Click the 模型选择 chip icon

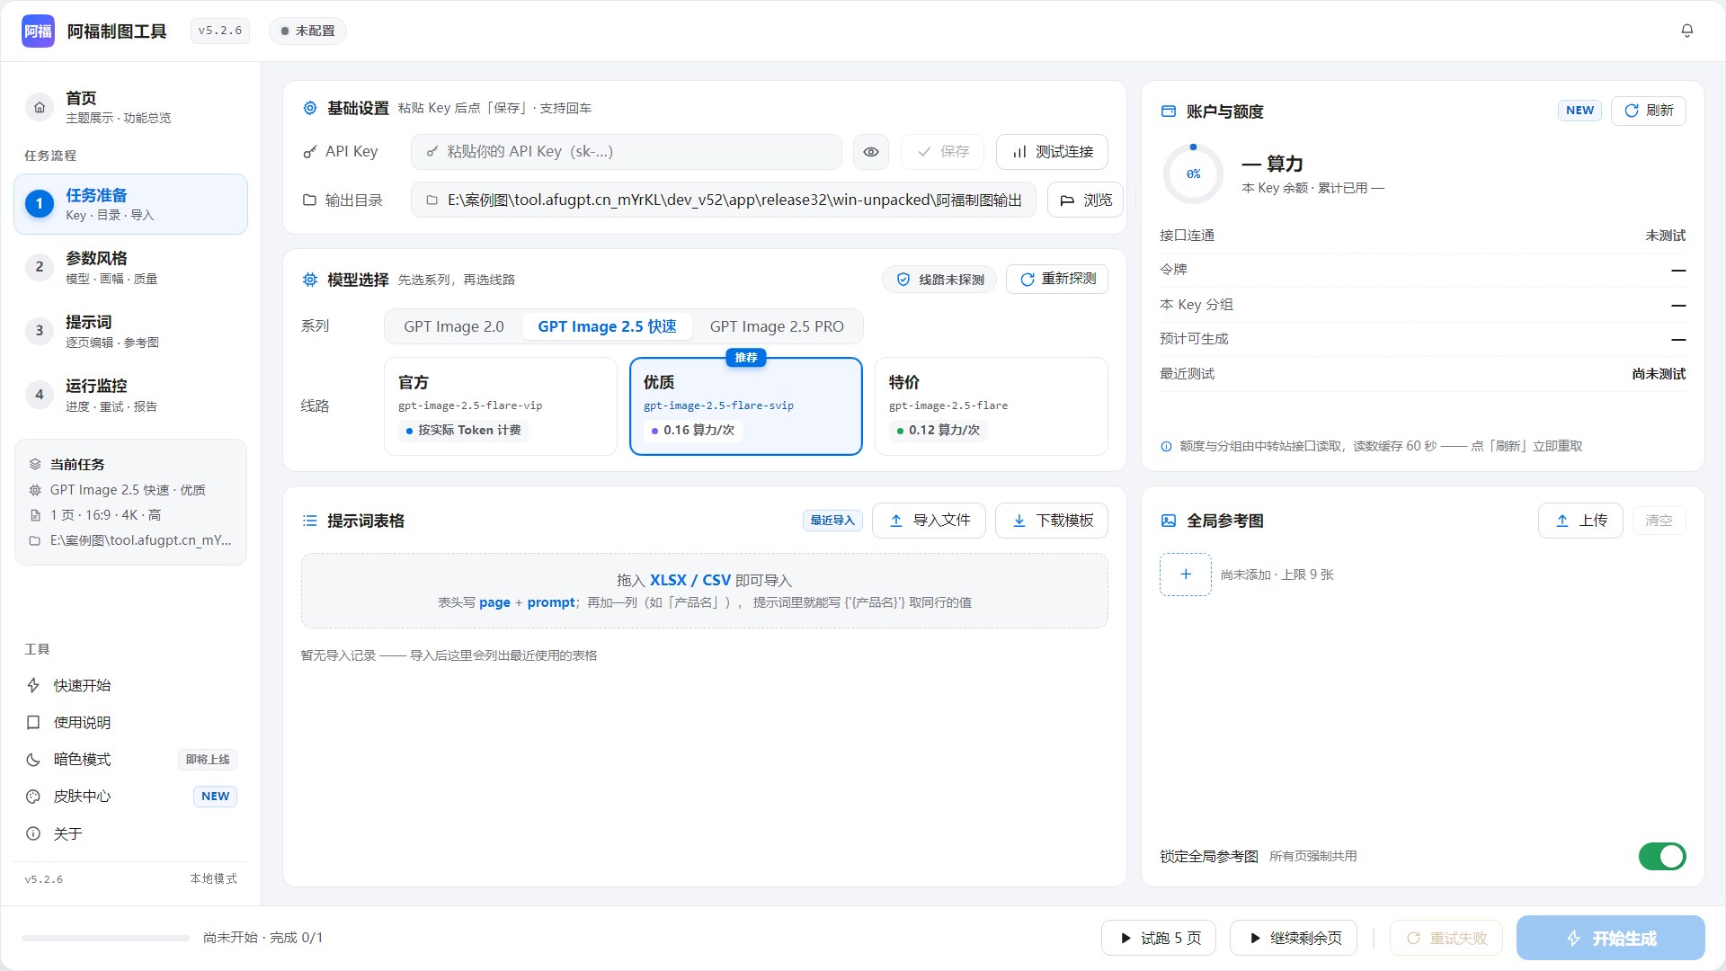click(310, 280)
